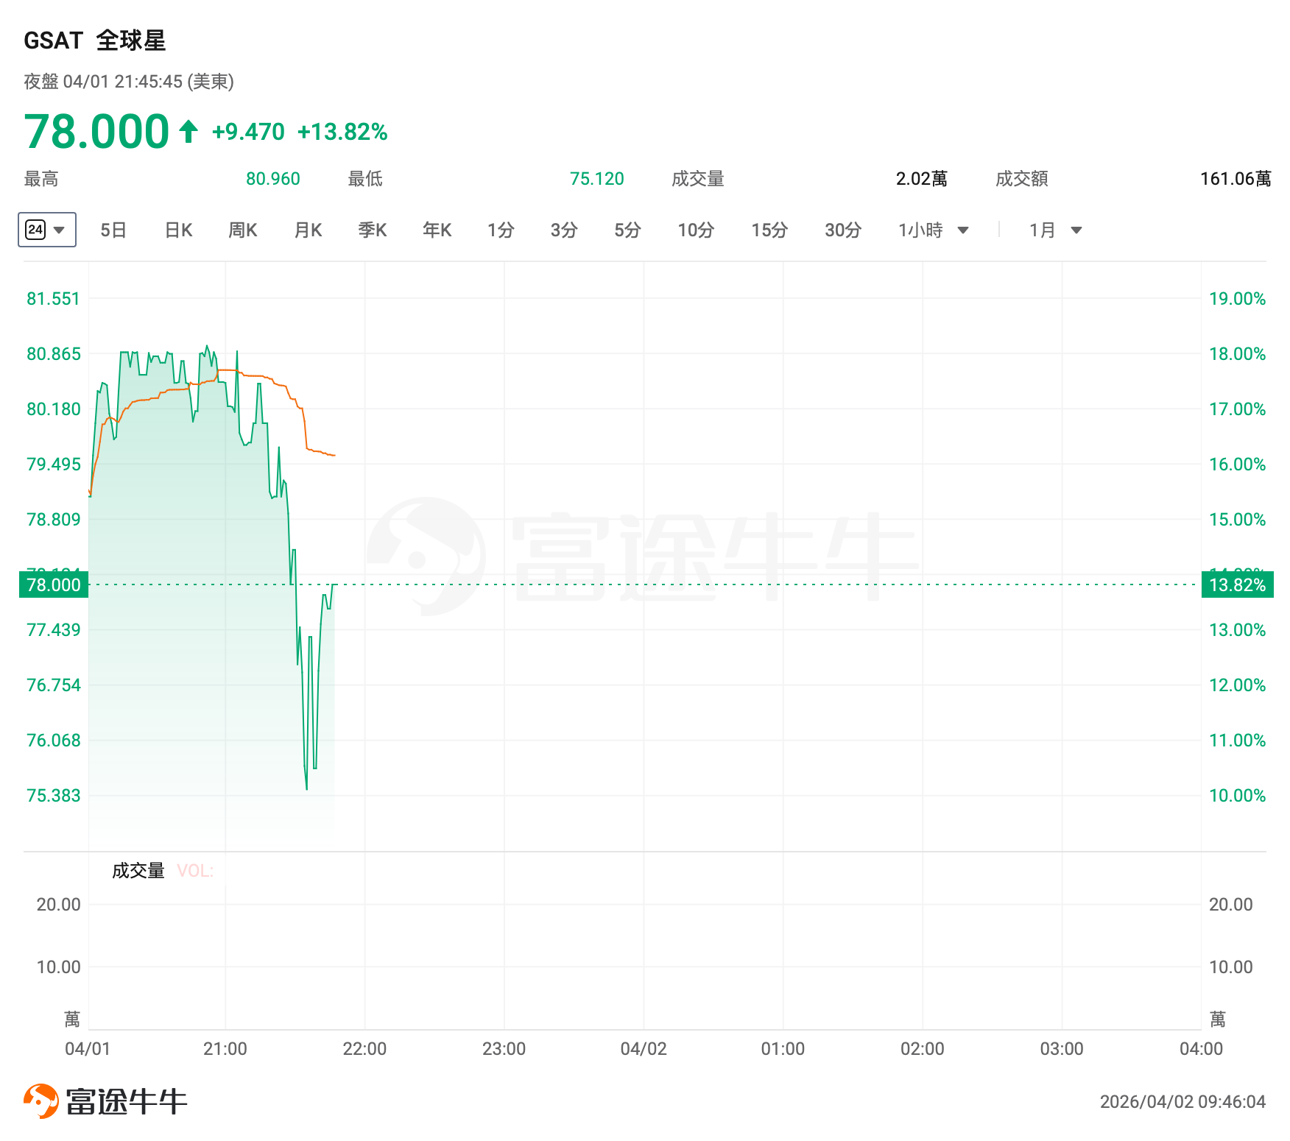Select the 周K timeframe
Screen dimensions: 1290x1141
tap(243, 230)
